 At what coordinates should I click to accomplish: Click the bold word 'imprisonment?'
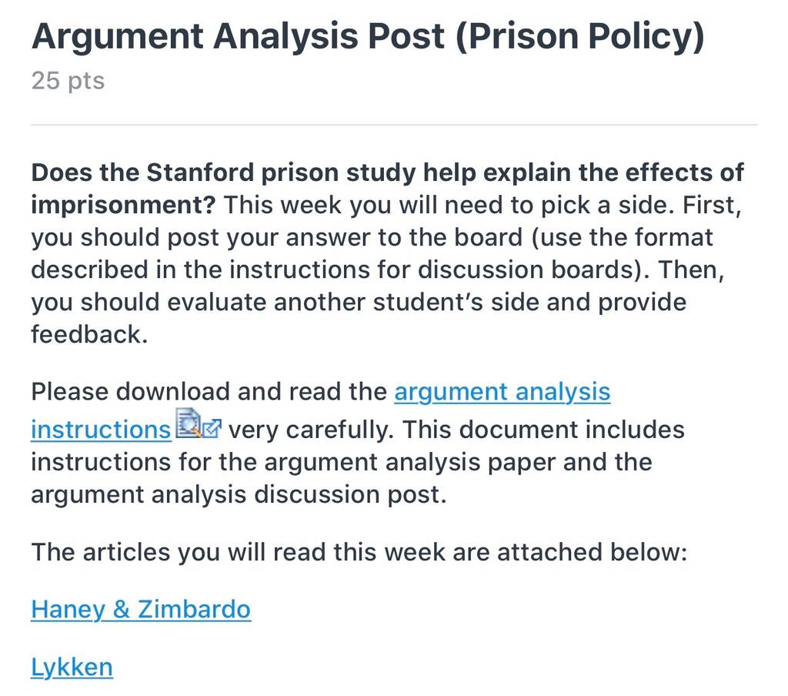(123, 205)
